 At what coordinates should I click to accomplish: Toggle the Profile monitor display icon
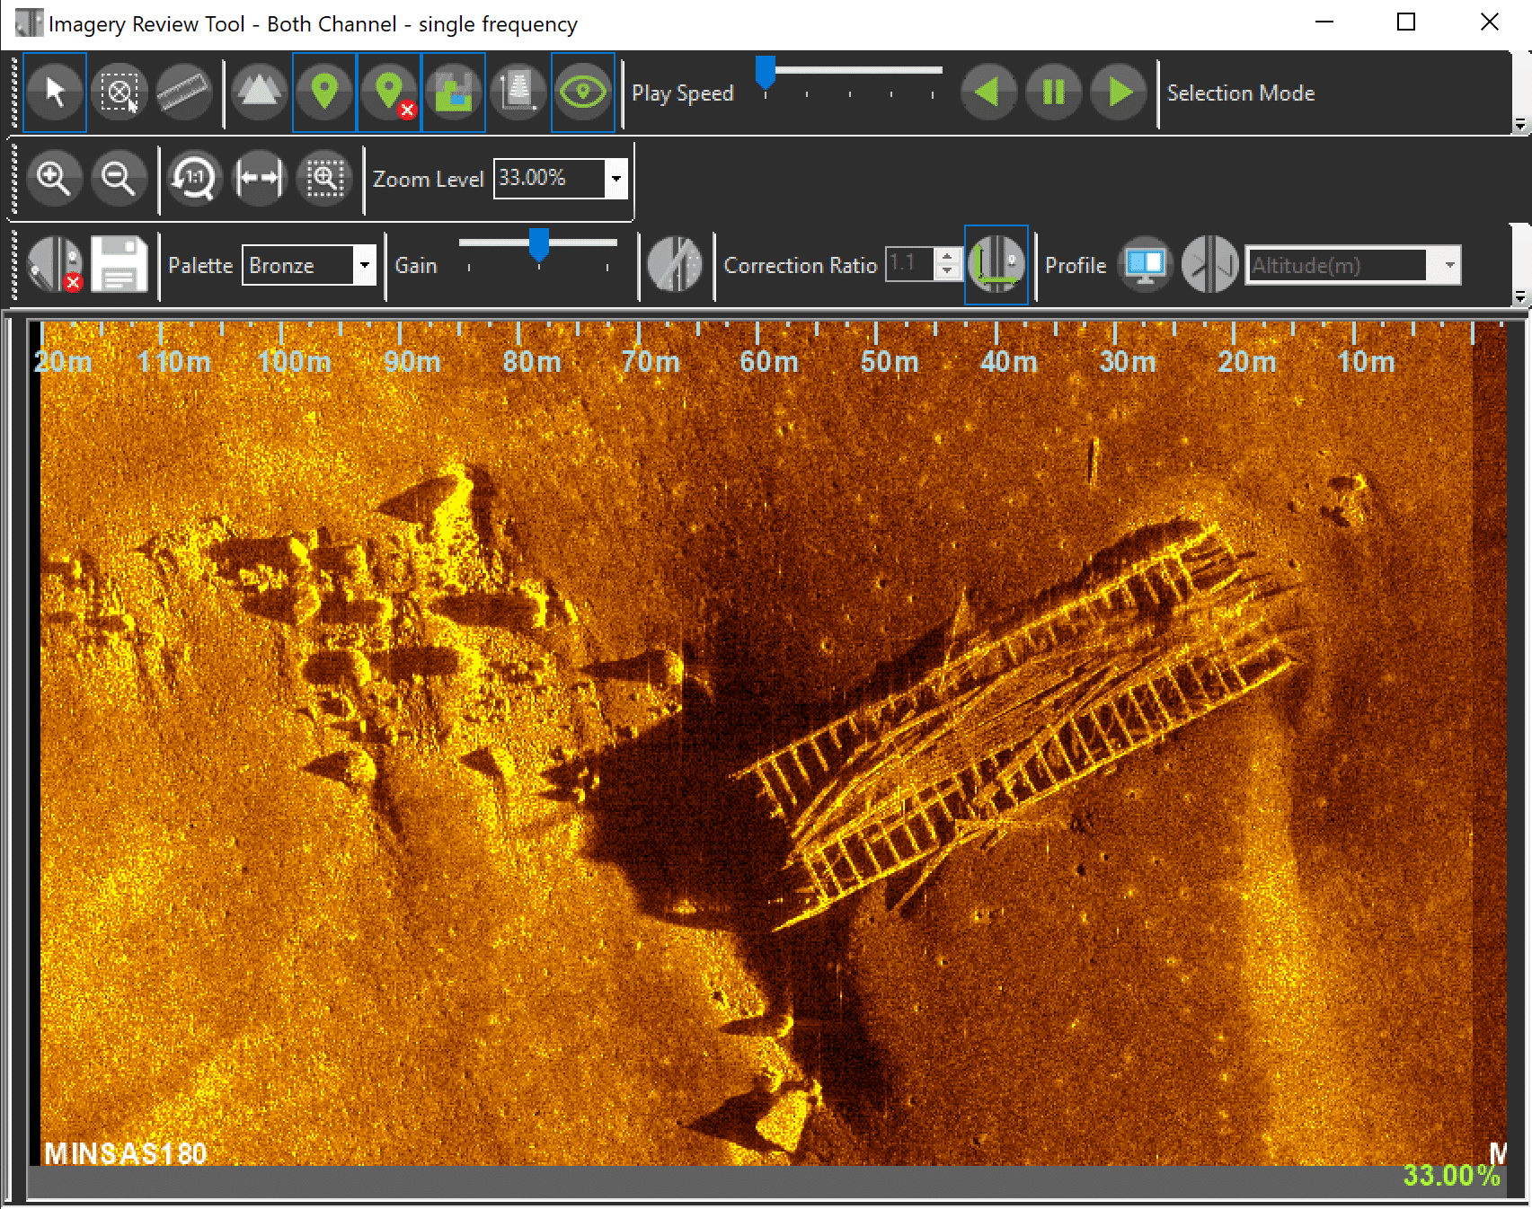point(1146,264)
